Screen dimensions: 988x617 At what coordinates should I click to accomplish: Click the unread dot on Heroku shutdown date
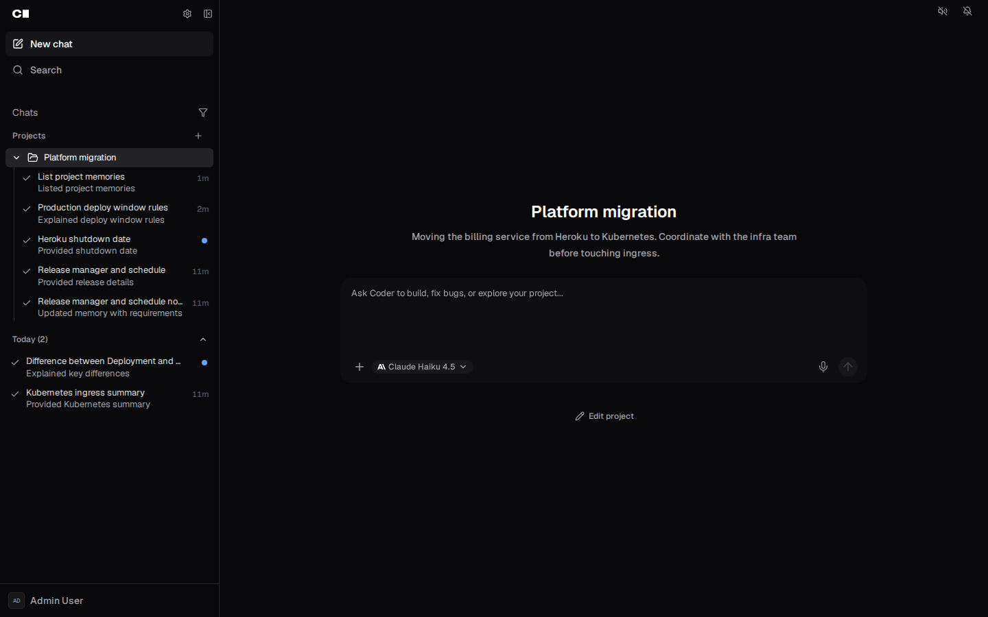204,241
